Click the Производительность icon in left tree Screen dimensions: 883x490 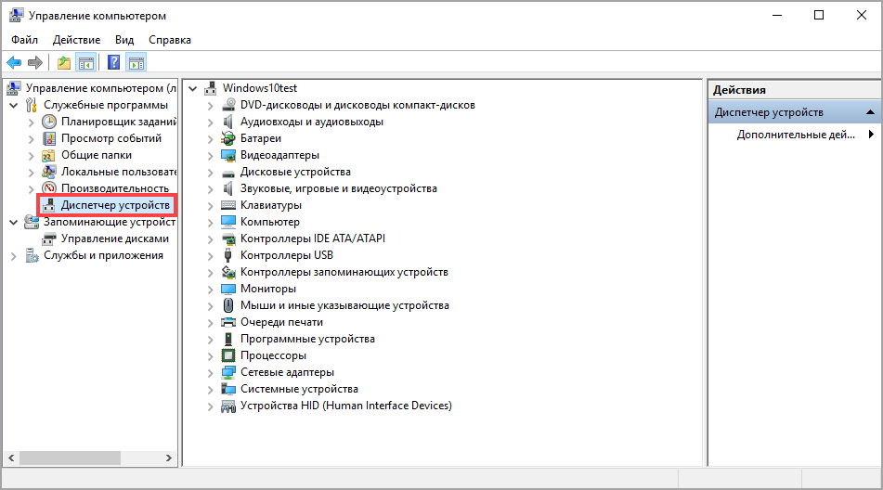click(49, 188)
